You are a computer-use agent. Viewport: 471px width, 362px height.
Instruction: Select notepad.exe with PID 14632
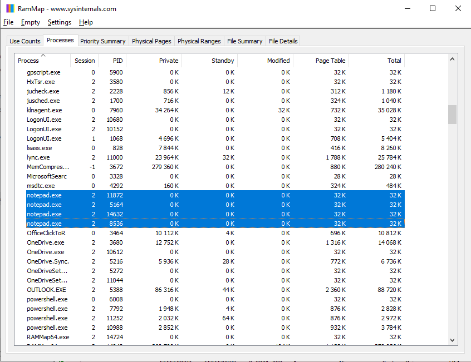tap(215, 214)
